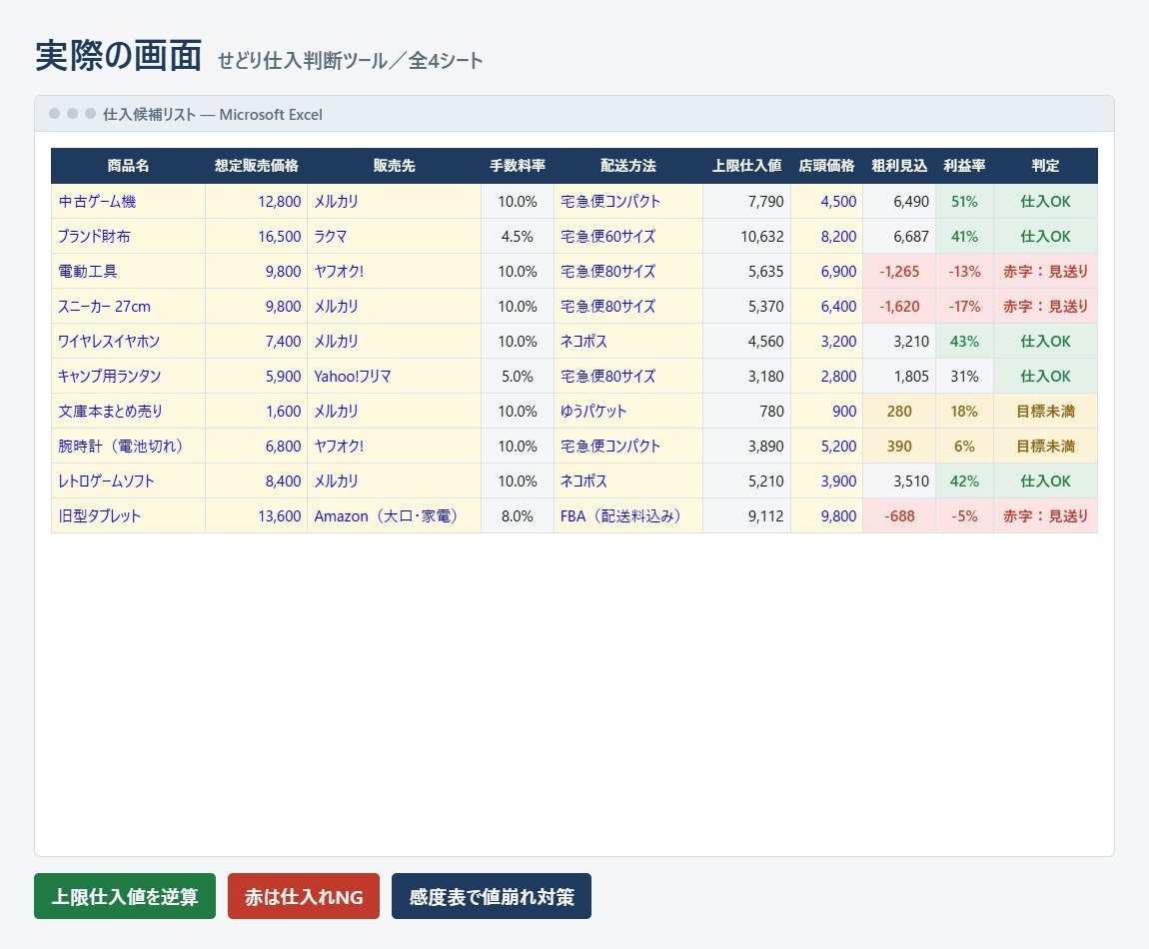
Task: Select the -1,620 gross profit cell
Action: 899,307
